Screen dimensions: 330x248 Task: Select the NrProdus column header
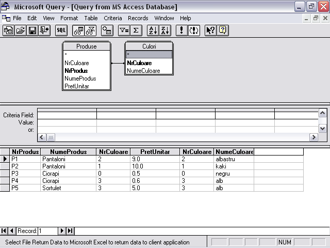25,152
